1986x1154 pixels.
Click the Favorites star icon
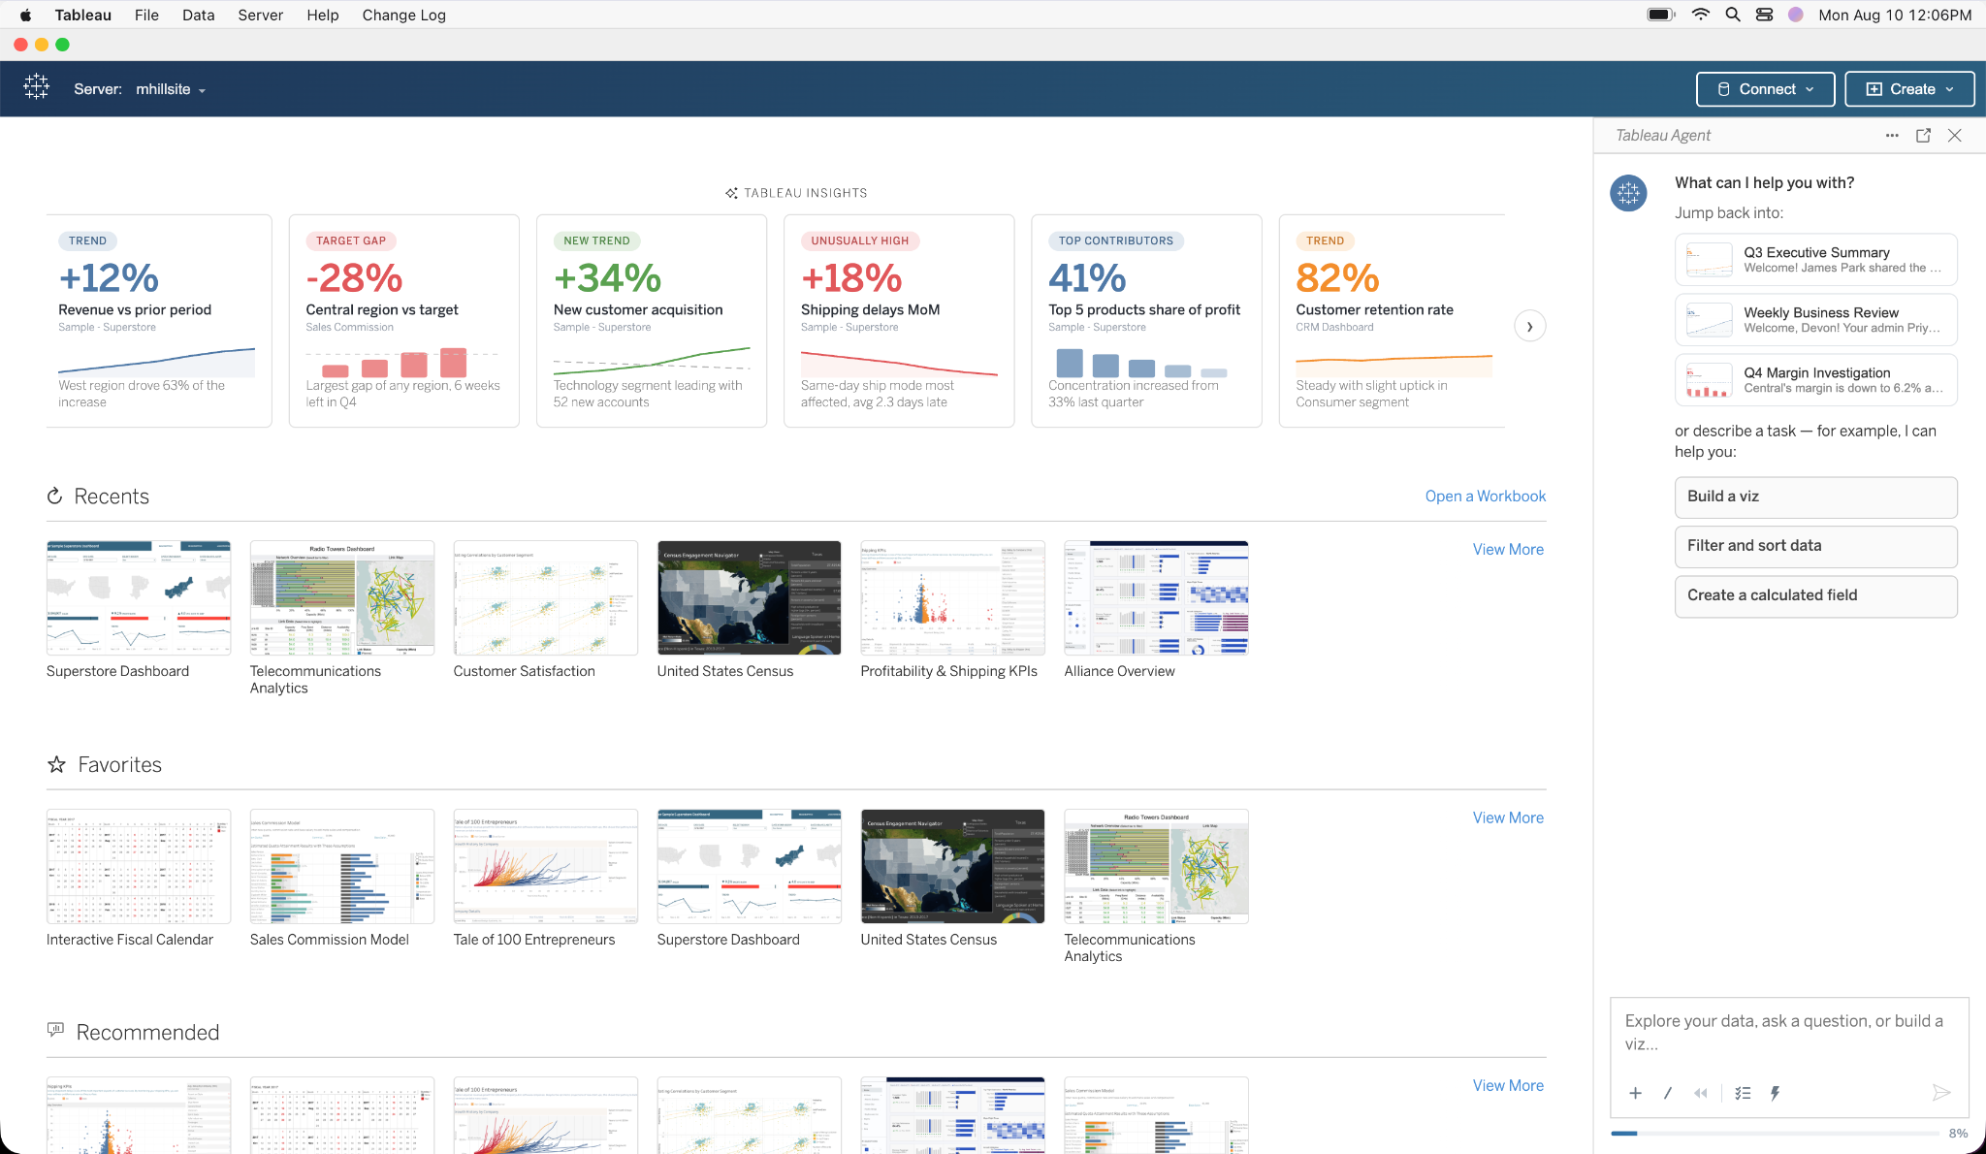[57, 764]
